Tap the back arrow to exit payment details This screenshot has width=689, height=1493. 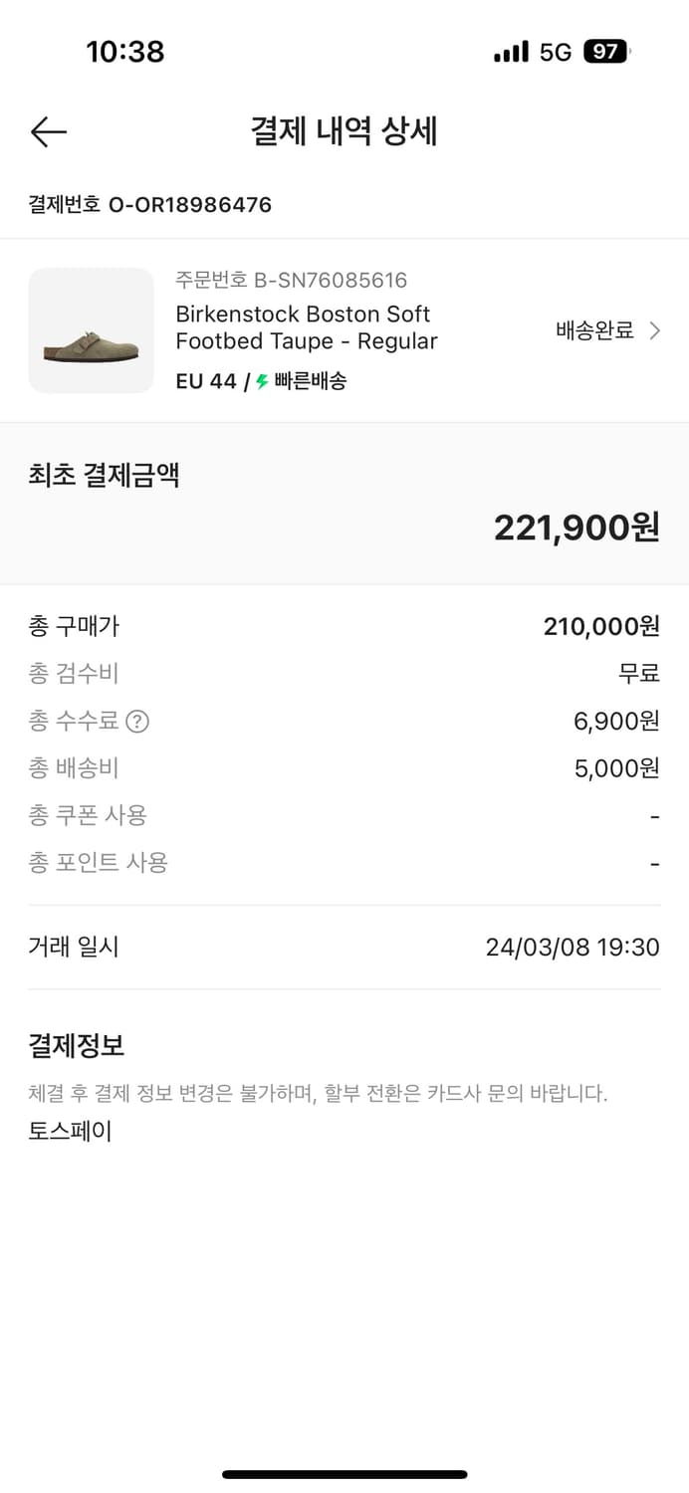48,131
